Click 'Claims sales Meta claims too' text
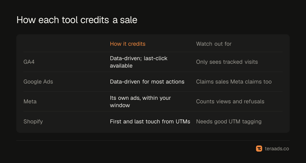Screen dimensions: 306x163 [x=234, y=82]
